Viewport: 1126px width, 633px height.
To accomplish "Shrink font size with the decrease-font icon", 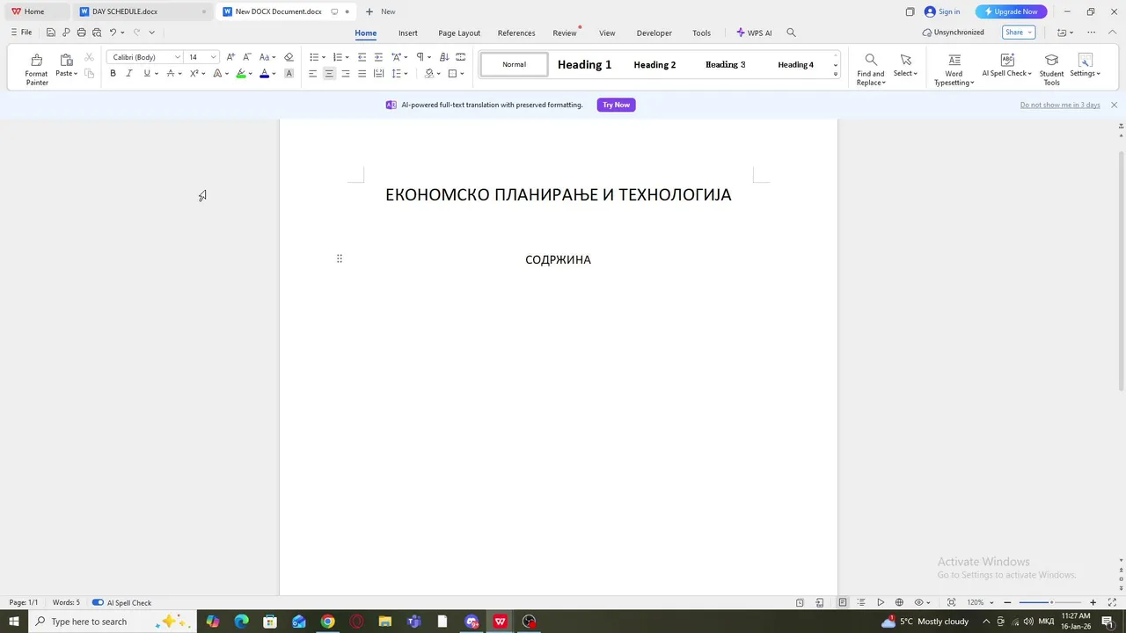I will (247, 57).
